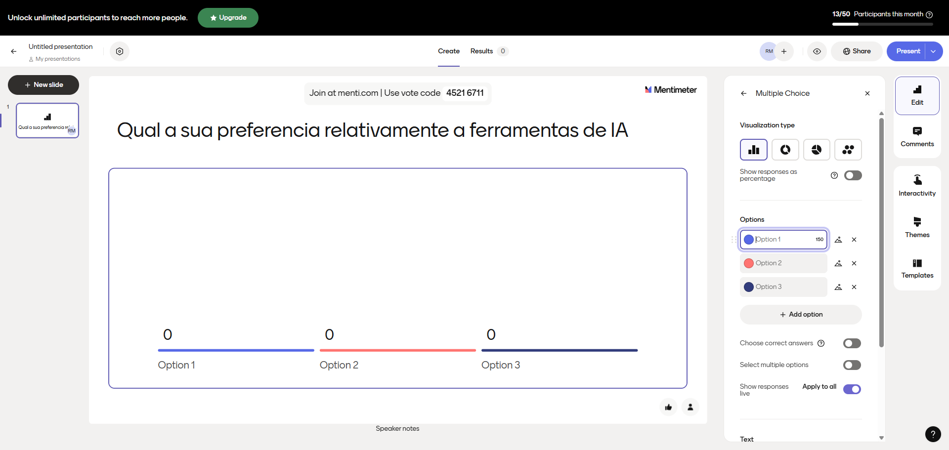Click the Share button
This screenshot has height=450, width=949.
(x=857, y=51)
